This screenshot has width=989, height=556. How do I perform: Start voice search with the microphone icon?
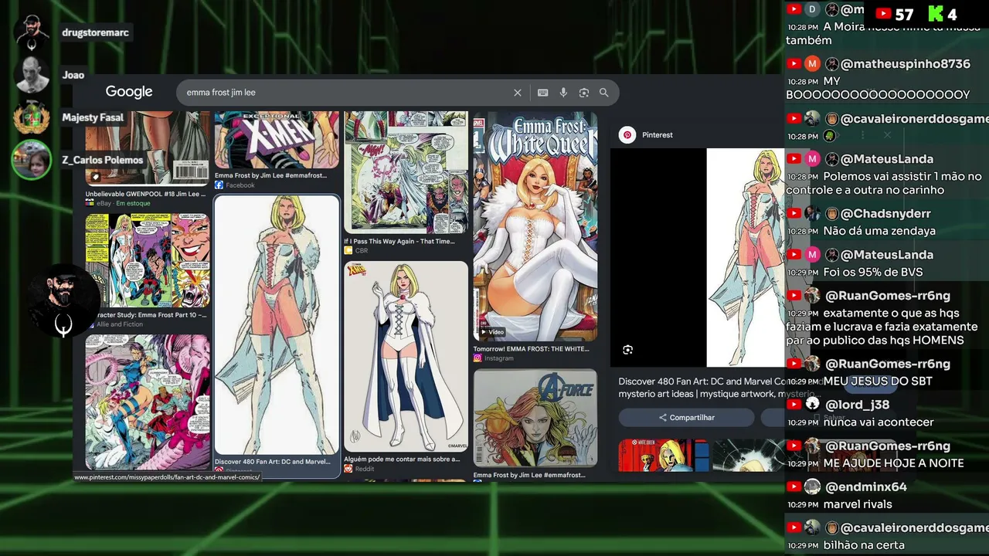coord(563,93)
